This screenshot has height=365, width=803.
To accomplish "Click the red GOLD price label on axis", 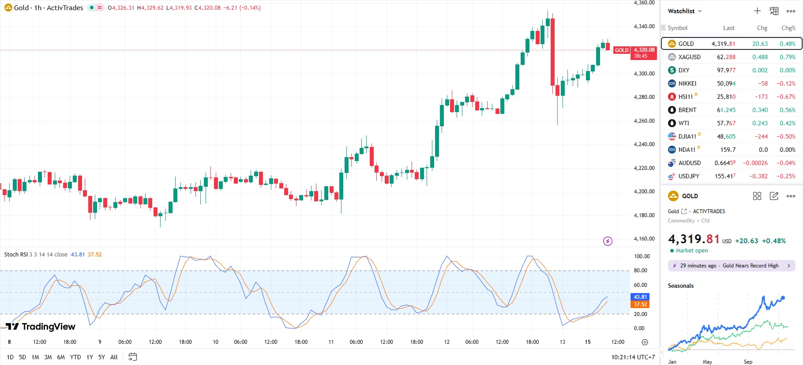I will [621, 50].
